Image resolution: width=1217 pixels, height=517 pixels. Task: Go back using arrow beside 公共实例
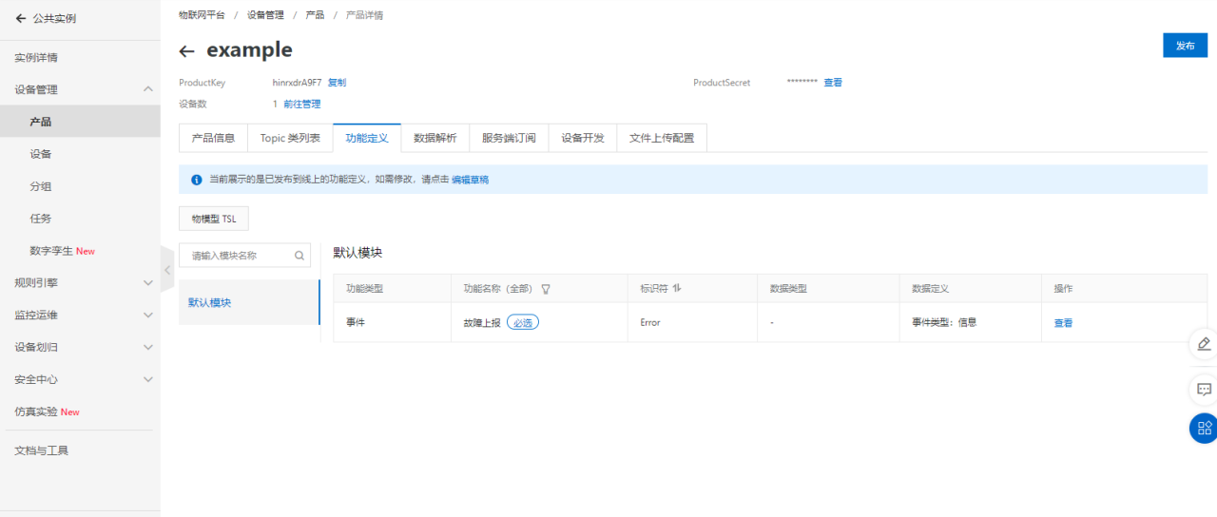pos(21,18)
